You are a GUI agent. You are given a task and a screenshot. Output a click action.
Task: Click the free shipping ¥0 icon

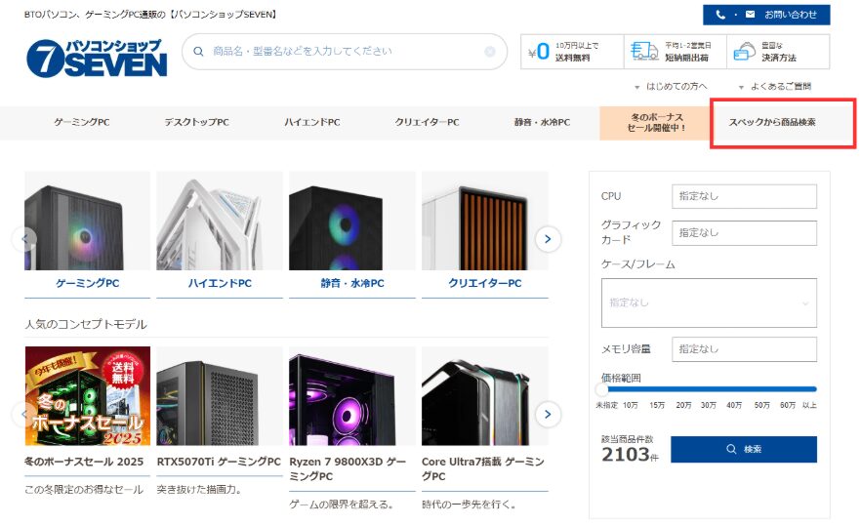pos(539,52)
